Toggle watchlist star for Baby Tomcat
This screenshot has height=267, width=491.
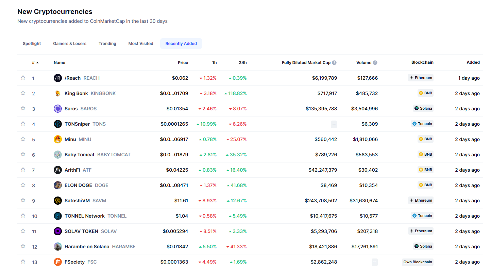tap(23, 154)
